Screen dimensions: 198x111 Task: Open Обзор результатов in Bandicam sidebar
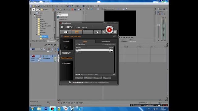67,58
